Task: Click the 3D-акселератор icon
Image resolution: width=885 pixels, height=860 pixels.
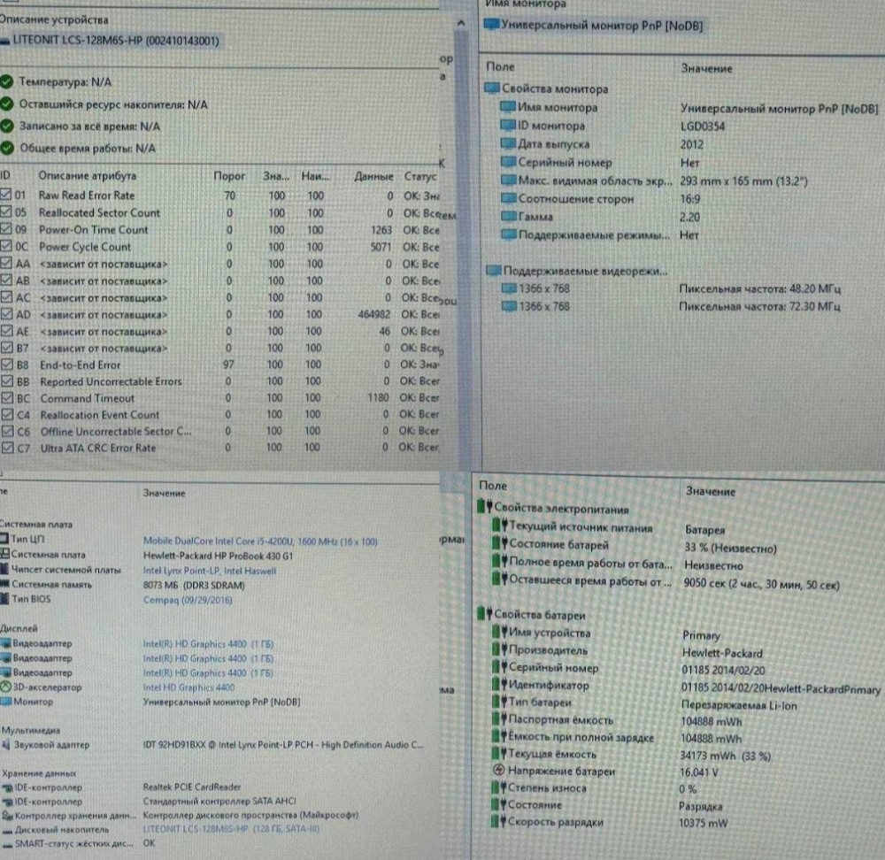Action: coord(5,687)
